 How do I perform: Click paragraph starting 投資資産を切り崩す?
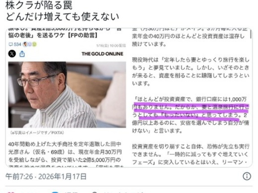pyautogui.click(x=190, y=154)
